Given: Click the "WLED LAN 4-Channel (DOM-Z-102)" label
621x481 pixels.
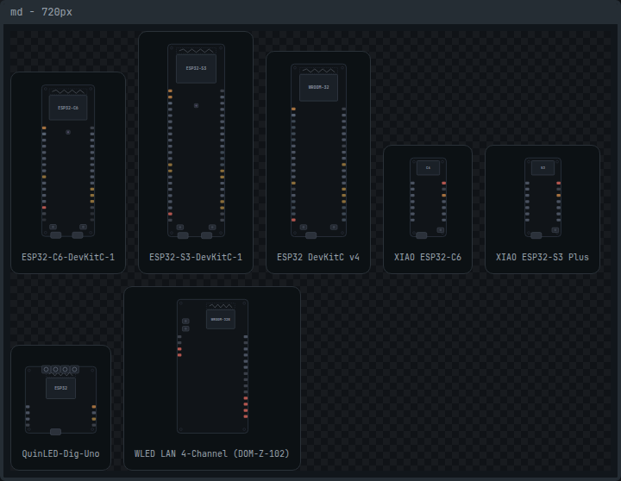Looking at the screenshot, I should [212, 453].
